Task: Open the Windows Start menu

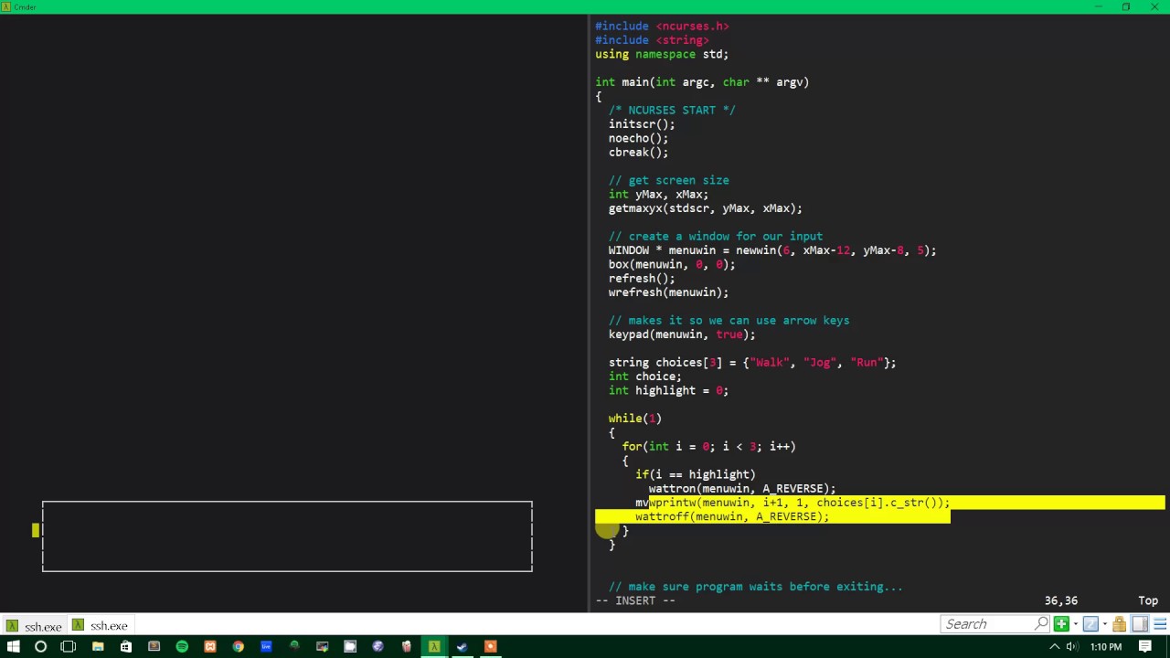Action: 13,647
